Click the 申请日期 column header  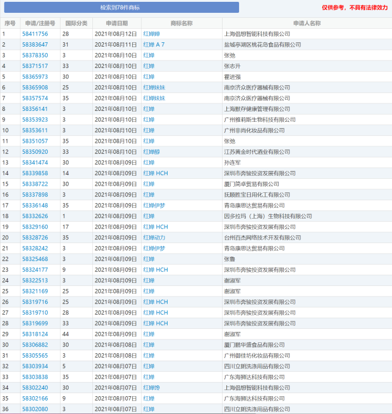point(117,23)
